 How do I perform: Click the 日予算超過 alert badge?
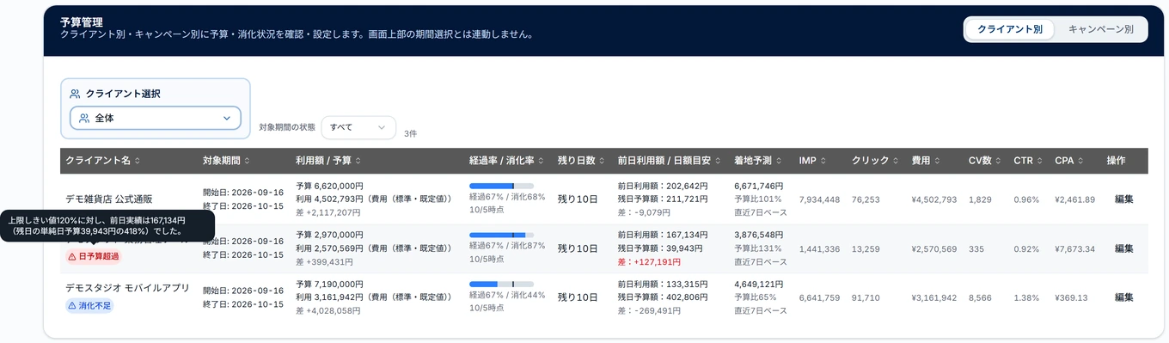tap(94, 256)
